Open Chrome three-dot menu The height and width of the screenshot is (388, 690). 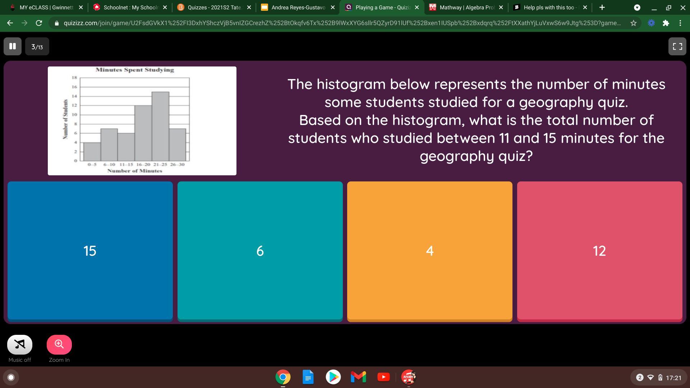[680, 23]
